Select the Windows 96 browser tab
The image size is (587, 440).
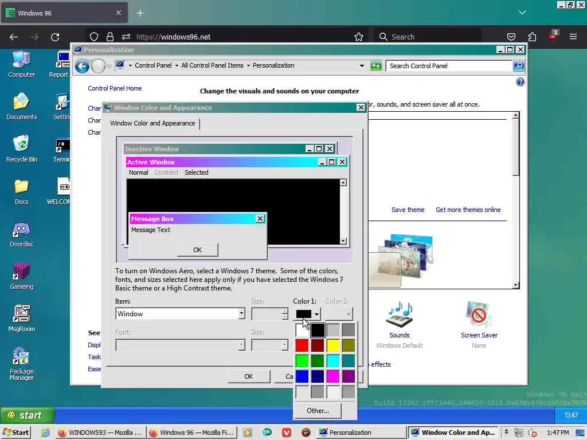64,13
